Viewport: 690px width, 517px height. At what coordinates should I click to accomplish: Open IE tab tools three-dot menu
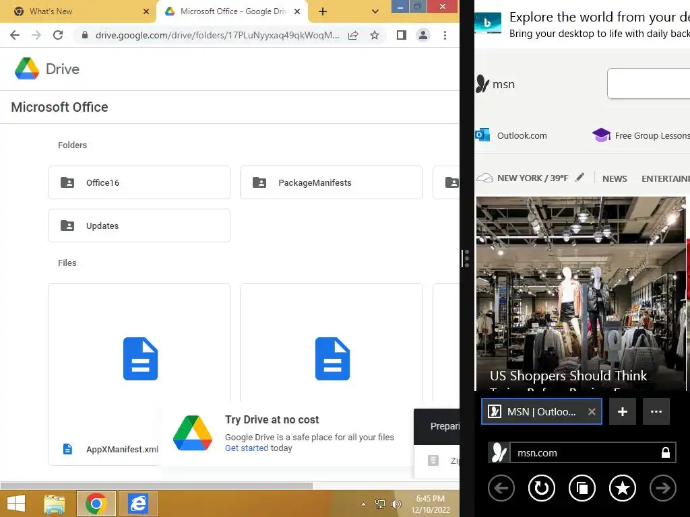[x=656, y=411]
